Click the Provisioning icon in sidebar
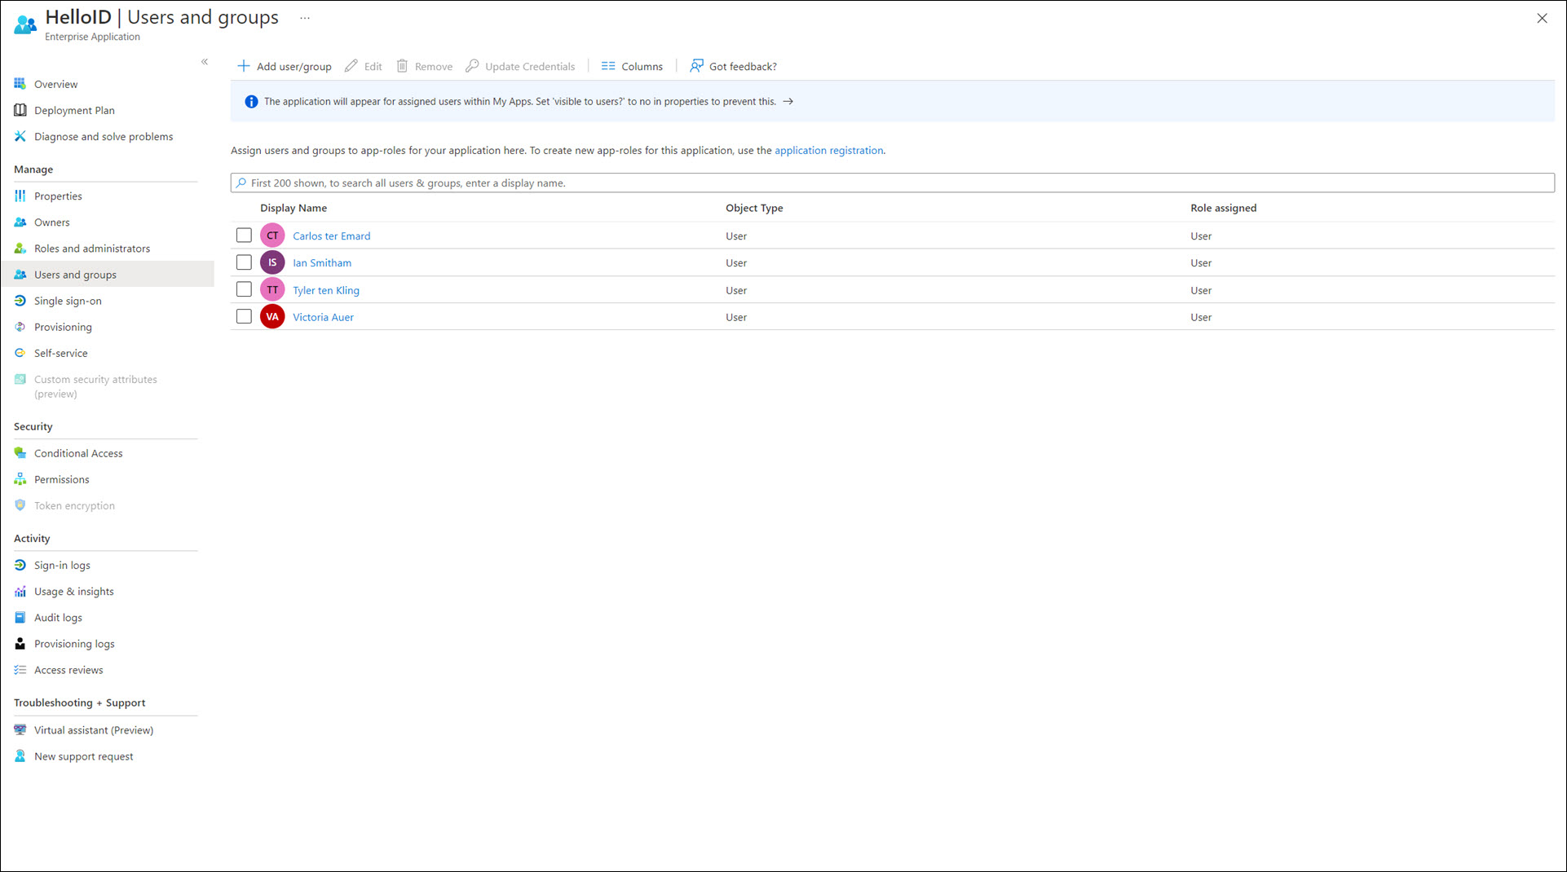 (20, 327)
